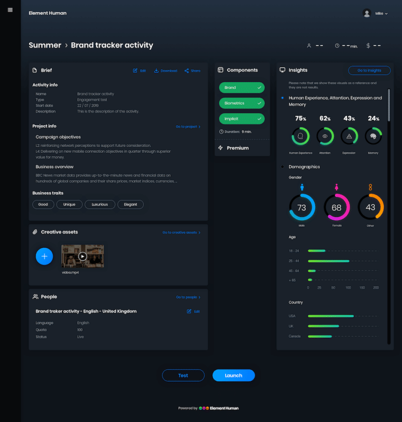Follow the Go to project link

click(188, 127)
